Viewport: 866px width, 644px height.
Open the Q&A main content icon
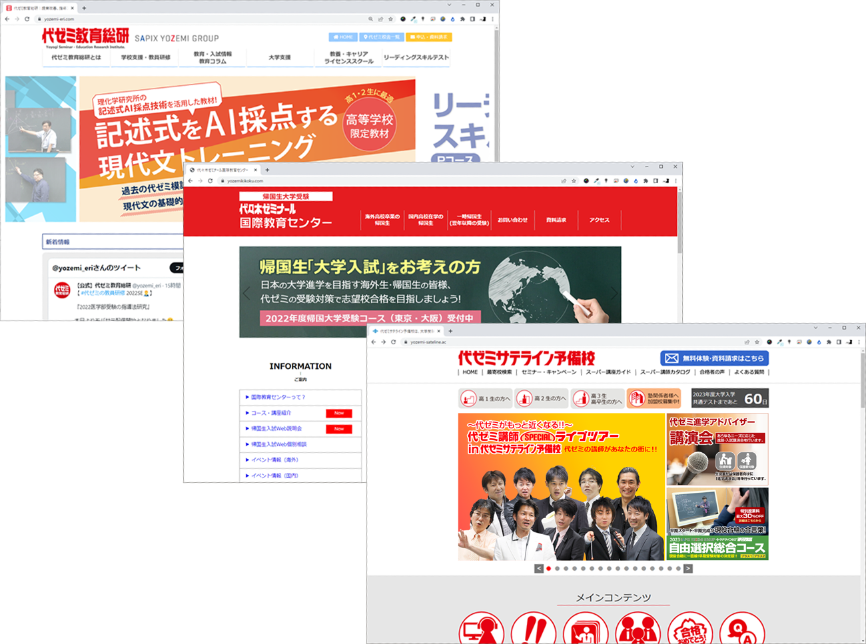pos(741,627)
